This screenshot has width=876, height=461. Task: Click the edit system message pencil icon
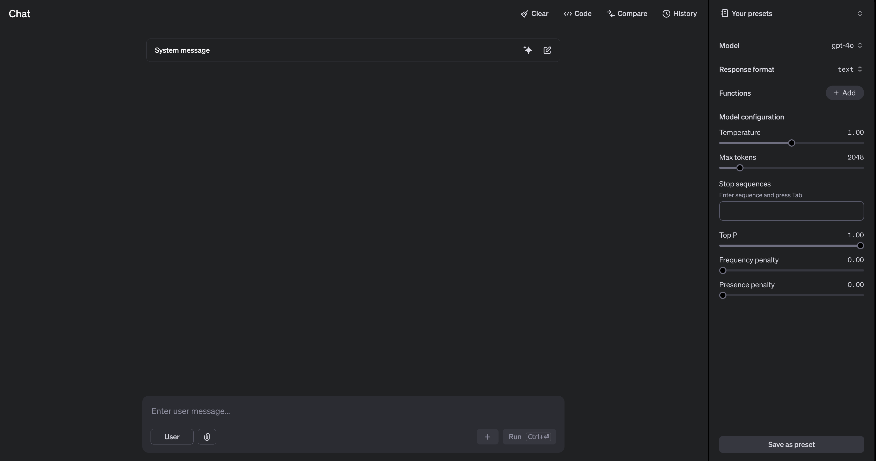(547, 50)
